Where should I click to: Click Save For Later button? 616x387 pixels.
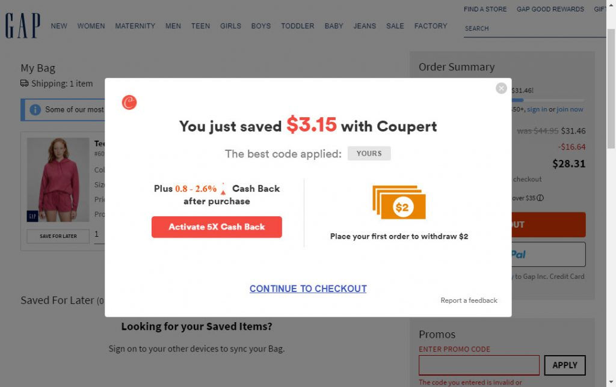pyautogui.click(x=58, y=236)
